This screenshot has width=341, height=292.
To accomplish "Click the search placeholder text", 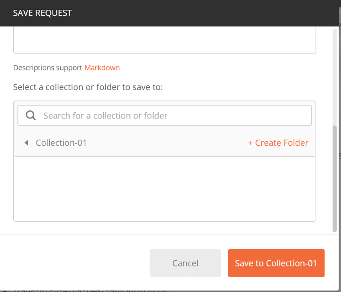I will coord(105,116).
